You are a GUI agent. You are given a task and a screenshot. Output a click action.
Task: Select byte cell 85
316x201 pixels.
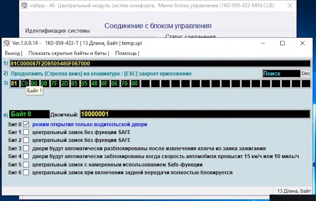tap(75, 84)
